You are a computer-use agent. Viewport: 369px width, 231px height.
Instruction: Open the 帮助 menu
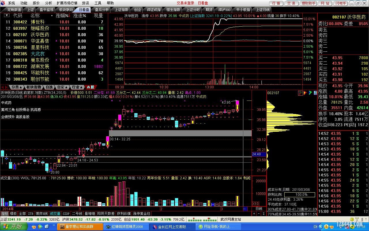pyautogui.click(x=110, y=3)
